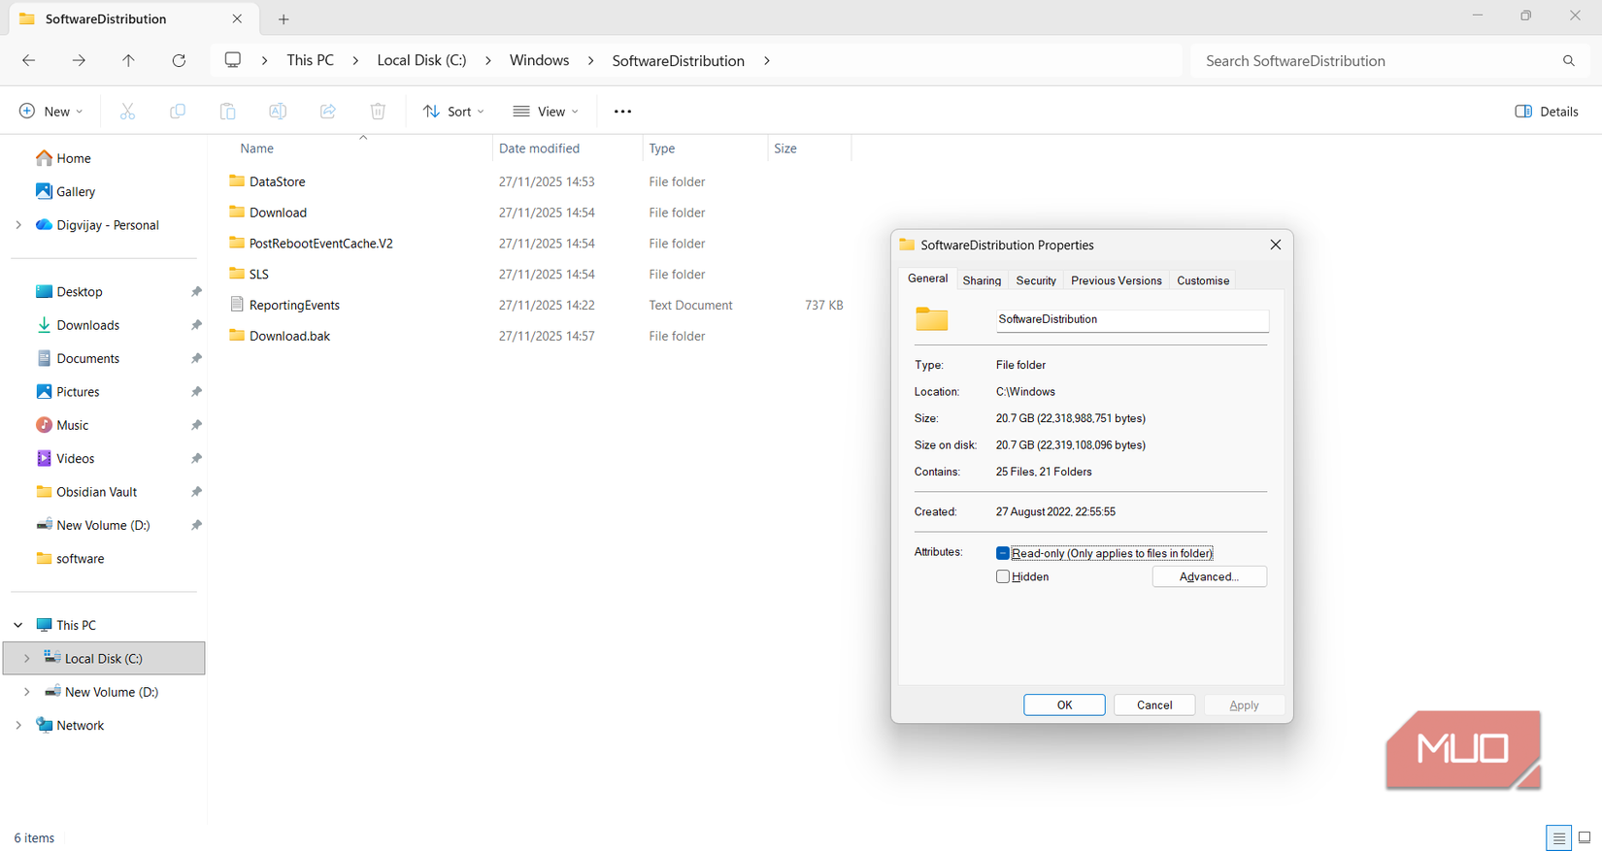1602x851 pixels.
Task: Sort by Date modified column header
Action: [x=567, y=148]
